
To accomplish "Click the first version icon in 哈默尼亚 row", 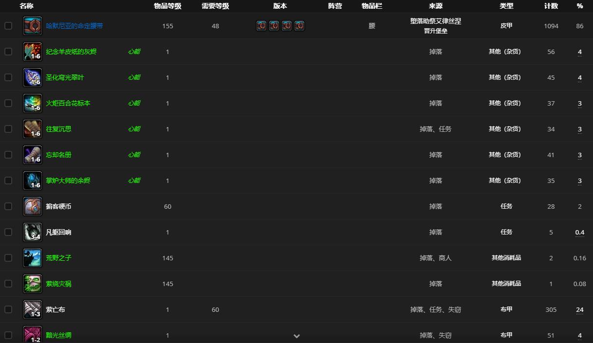I will (261, 26).
